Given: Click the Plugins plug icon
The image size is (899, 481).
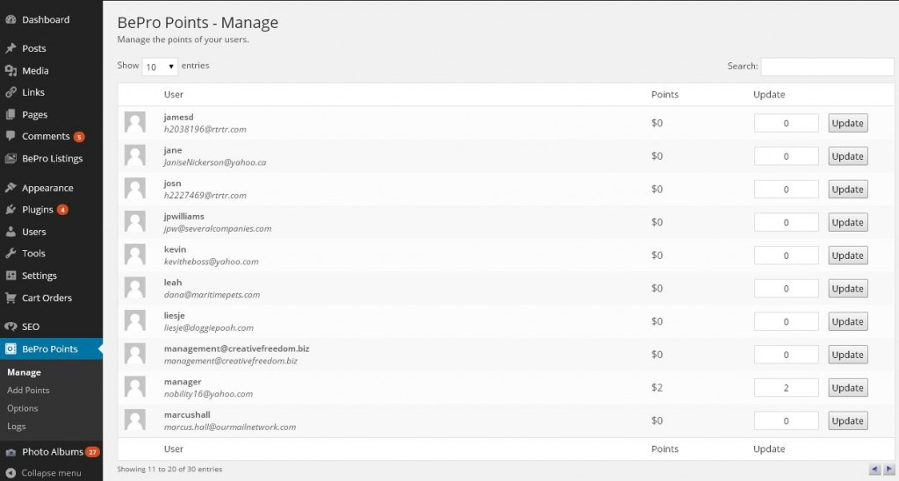Looking at the screenshot, I should click(11, 210).
